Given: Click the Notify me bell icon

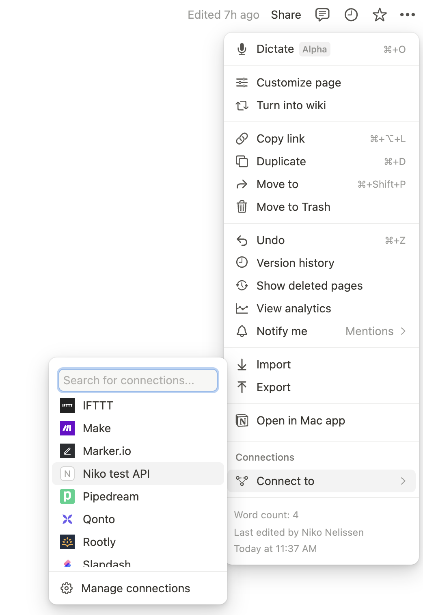Looking at the screenshot, I should tap(242, 331).
